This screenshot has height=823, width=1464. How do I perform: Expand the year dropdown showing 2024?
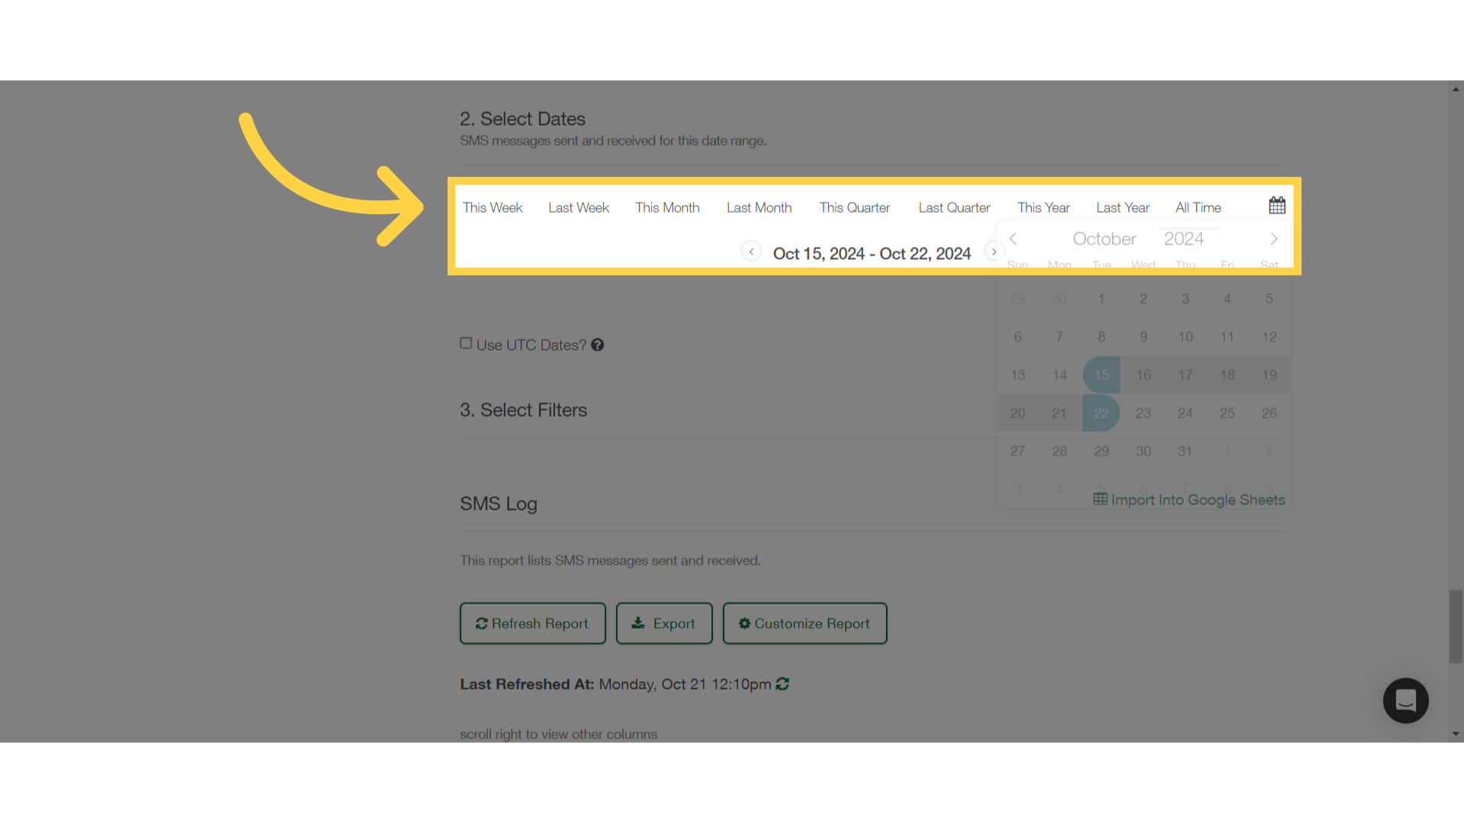point(1184,239)
